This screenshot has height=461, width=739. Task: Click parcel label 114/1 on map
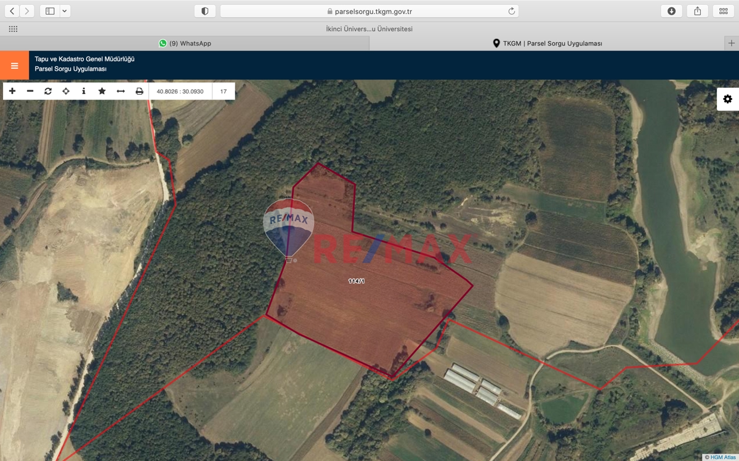click(x=356, y=281)
